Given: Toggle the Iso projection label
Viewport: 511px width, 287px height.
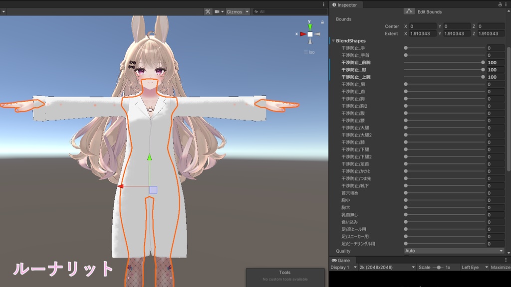Looking at the screenshot, I should point(309,52).
